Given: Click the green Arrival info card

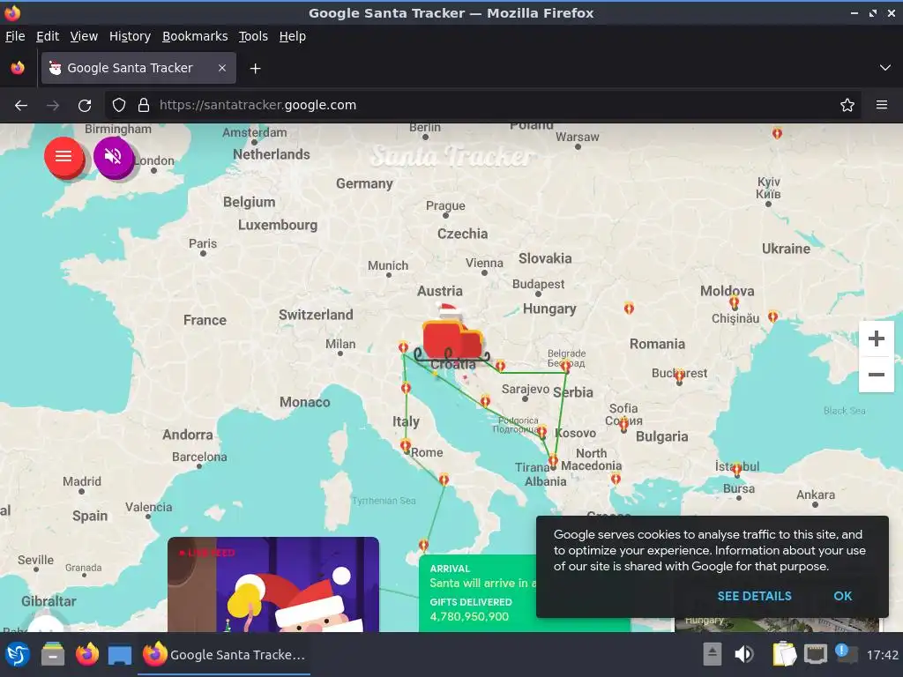Looking at the screenshot, I should (477, 593).
